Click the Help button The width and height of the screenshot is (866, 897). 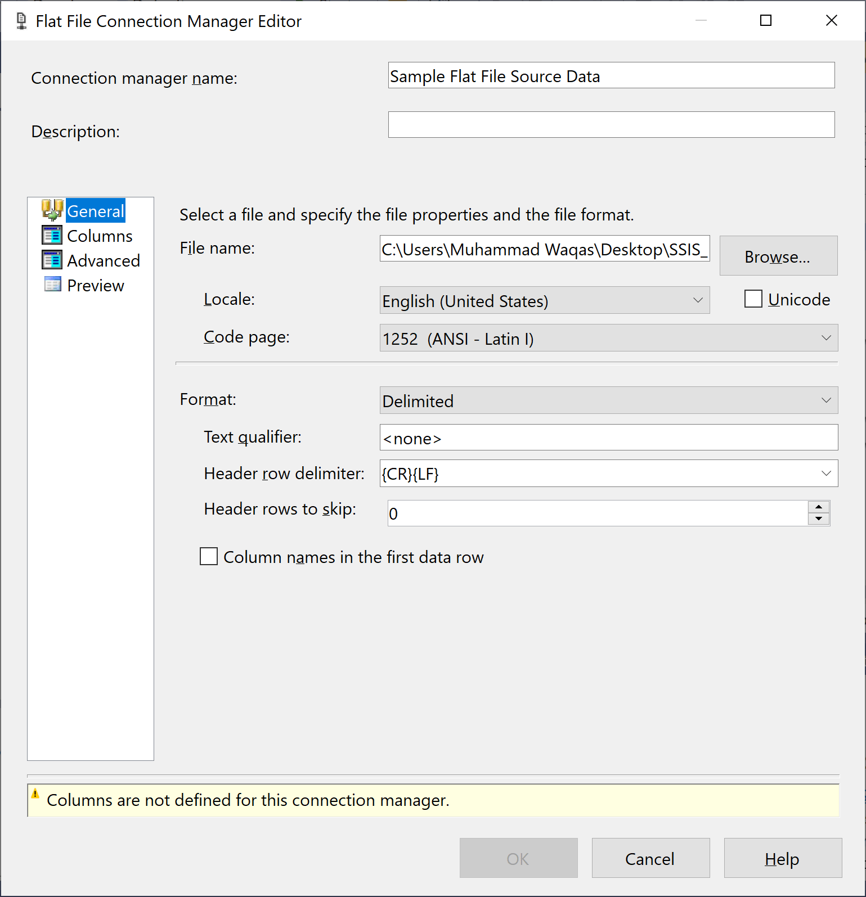pos(783,858)
